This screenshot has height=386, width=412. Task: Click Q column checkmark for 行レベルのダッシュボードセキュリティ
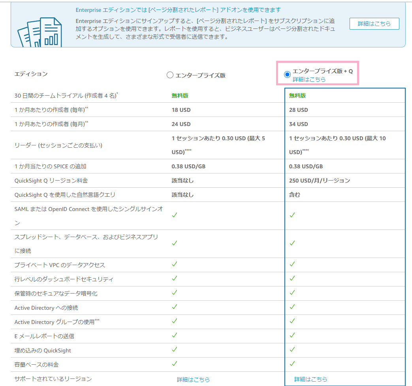[x=292, y=278]
